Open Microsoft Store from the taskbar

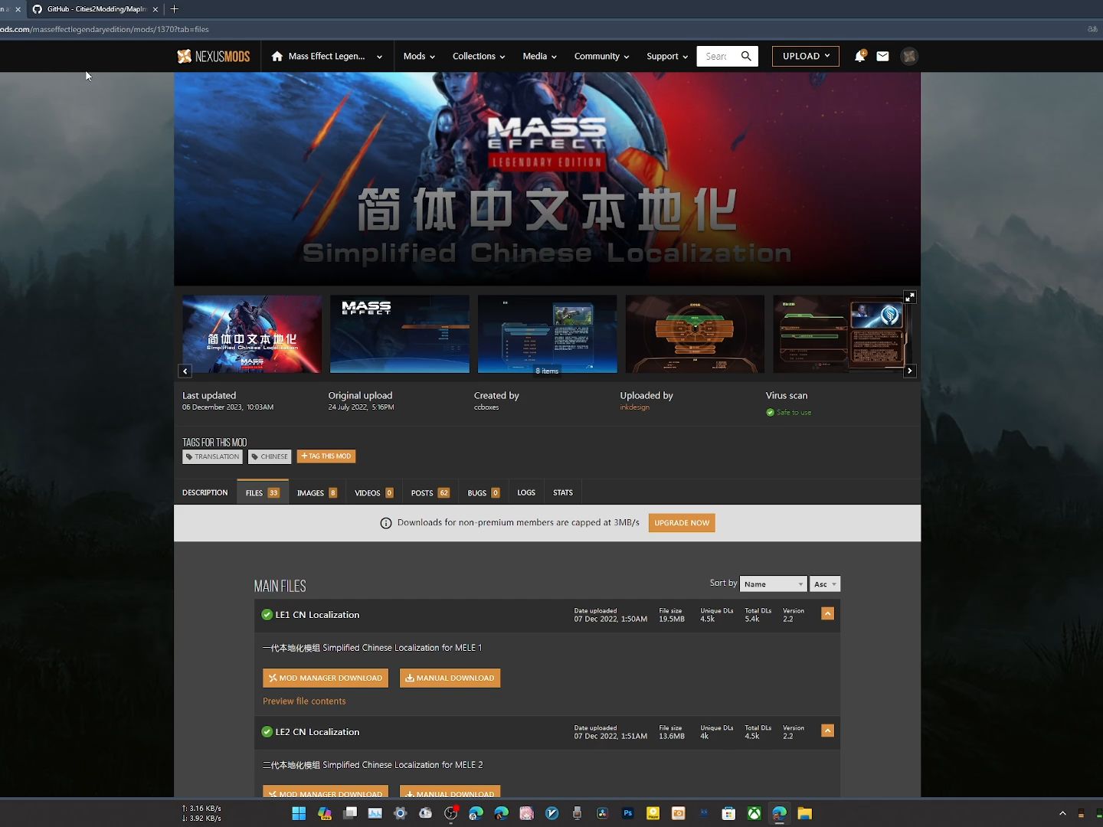[x=728, y=813]
